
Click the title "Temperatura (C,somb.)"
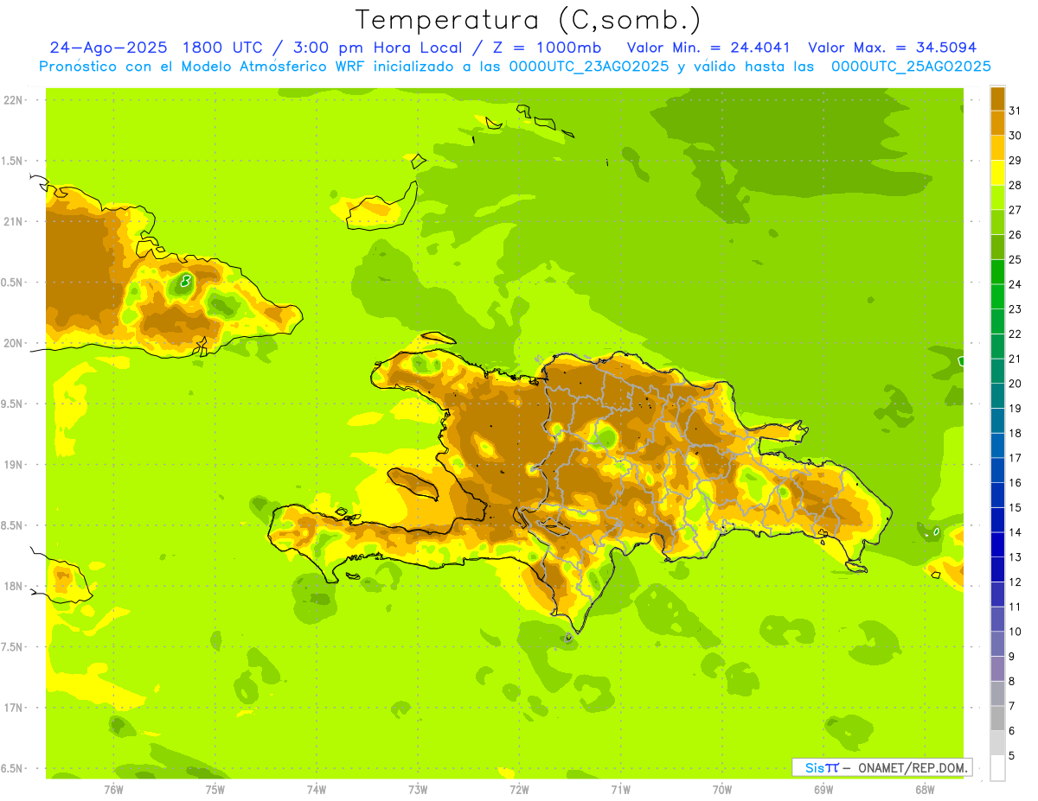(x=528, y=21)
